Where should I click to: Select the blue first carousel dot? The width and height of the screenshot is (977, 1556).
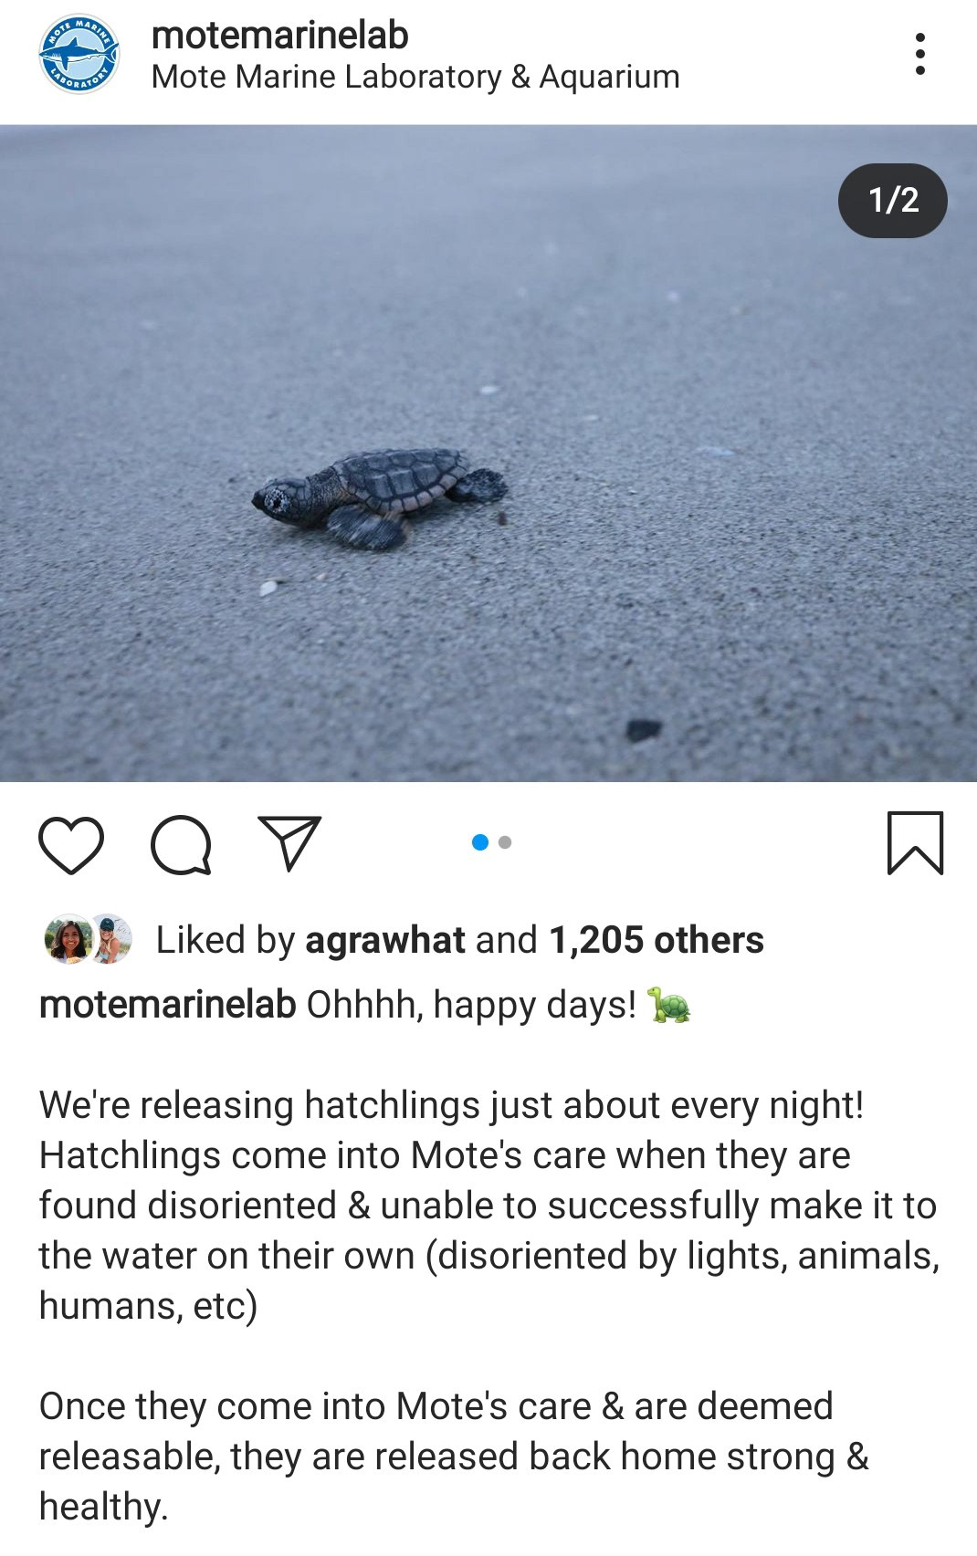tap(480, 842)
